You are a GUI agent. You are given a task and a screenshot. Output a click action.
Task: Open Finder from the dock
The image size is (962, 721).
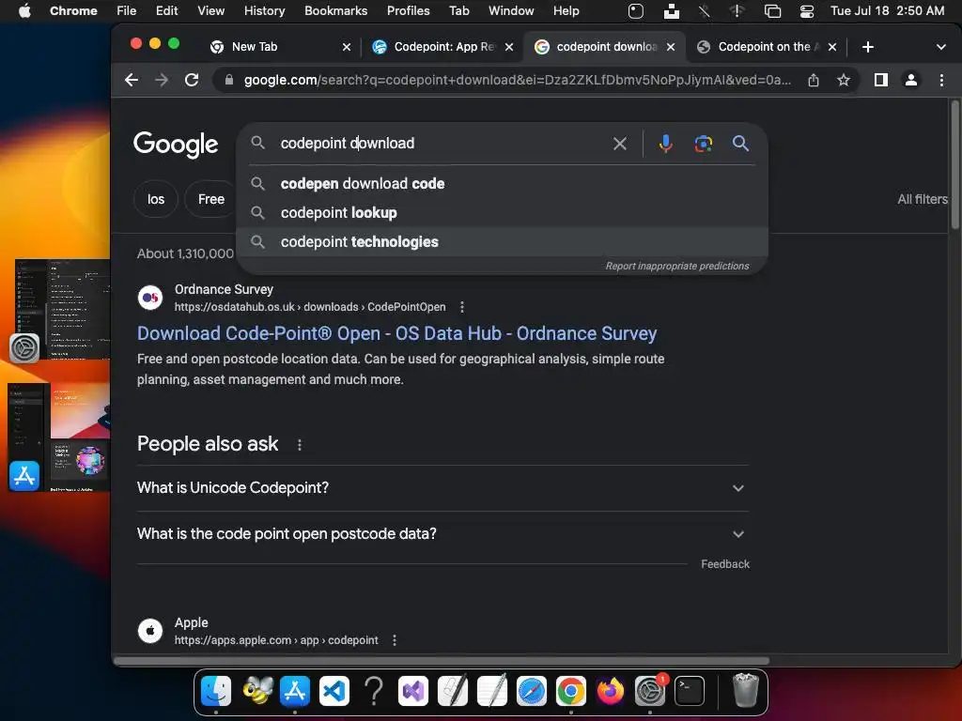tap(216, 692)
